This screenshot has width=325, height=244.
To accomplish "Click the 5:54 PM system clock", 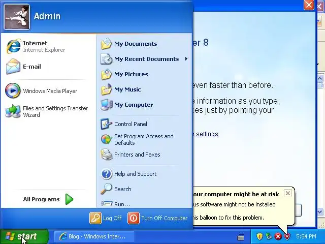I will coord(306,236).
